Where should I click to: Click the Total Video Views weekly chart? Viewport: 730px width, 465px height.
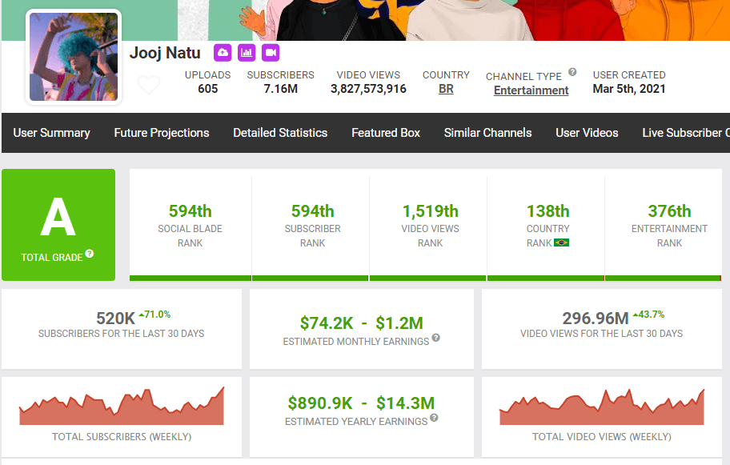click(602, 407)
